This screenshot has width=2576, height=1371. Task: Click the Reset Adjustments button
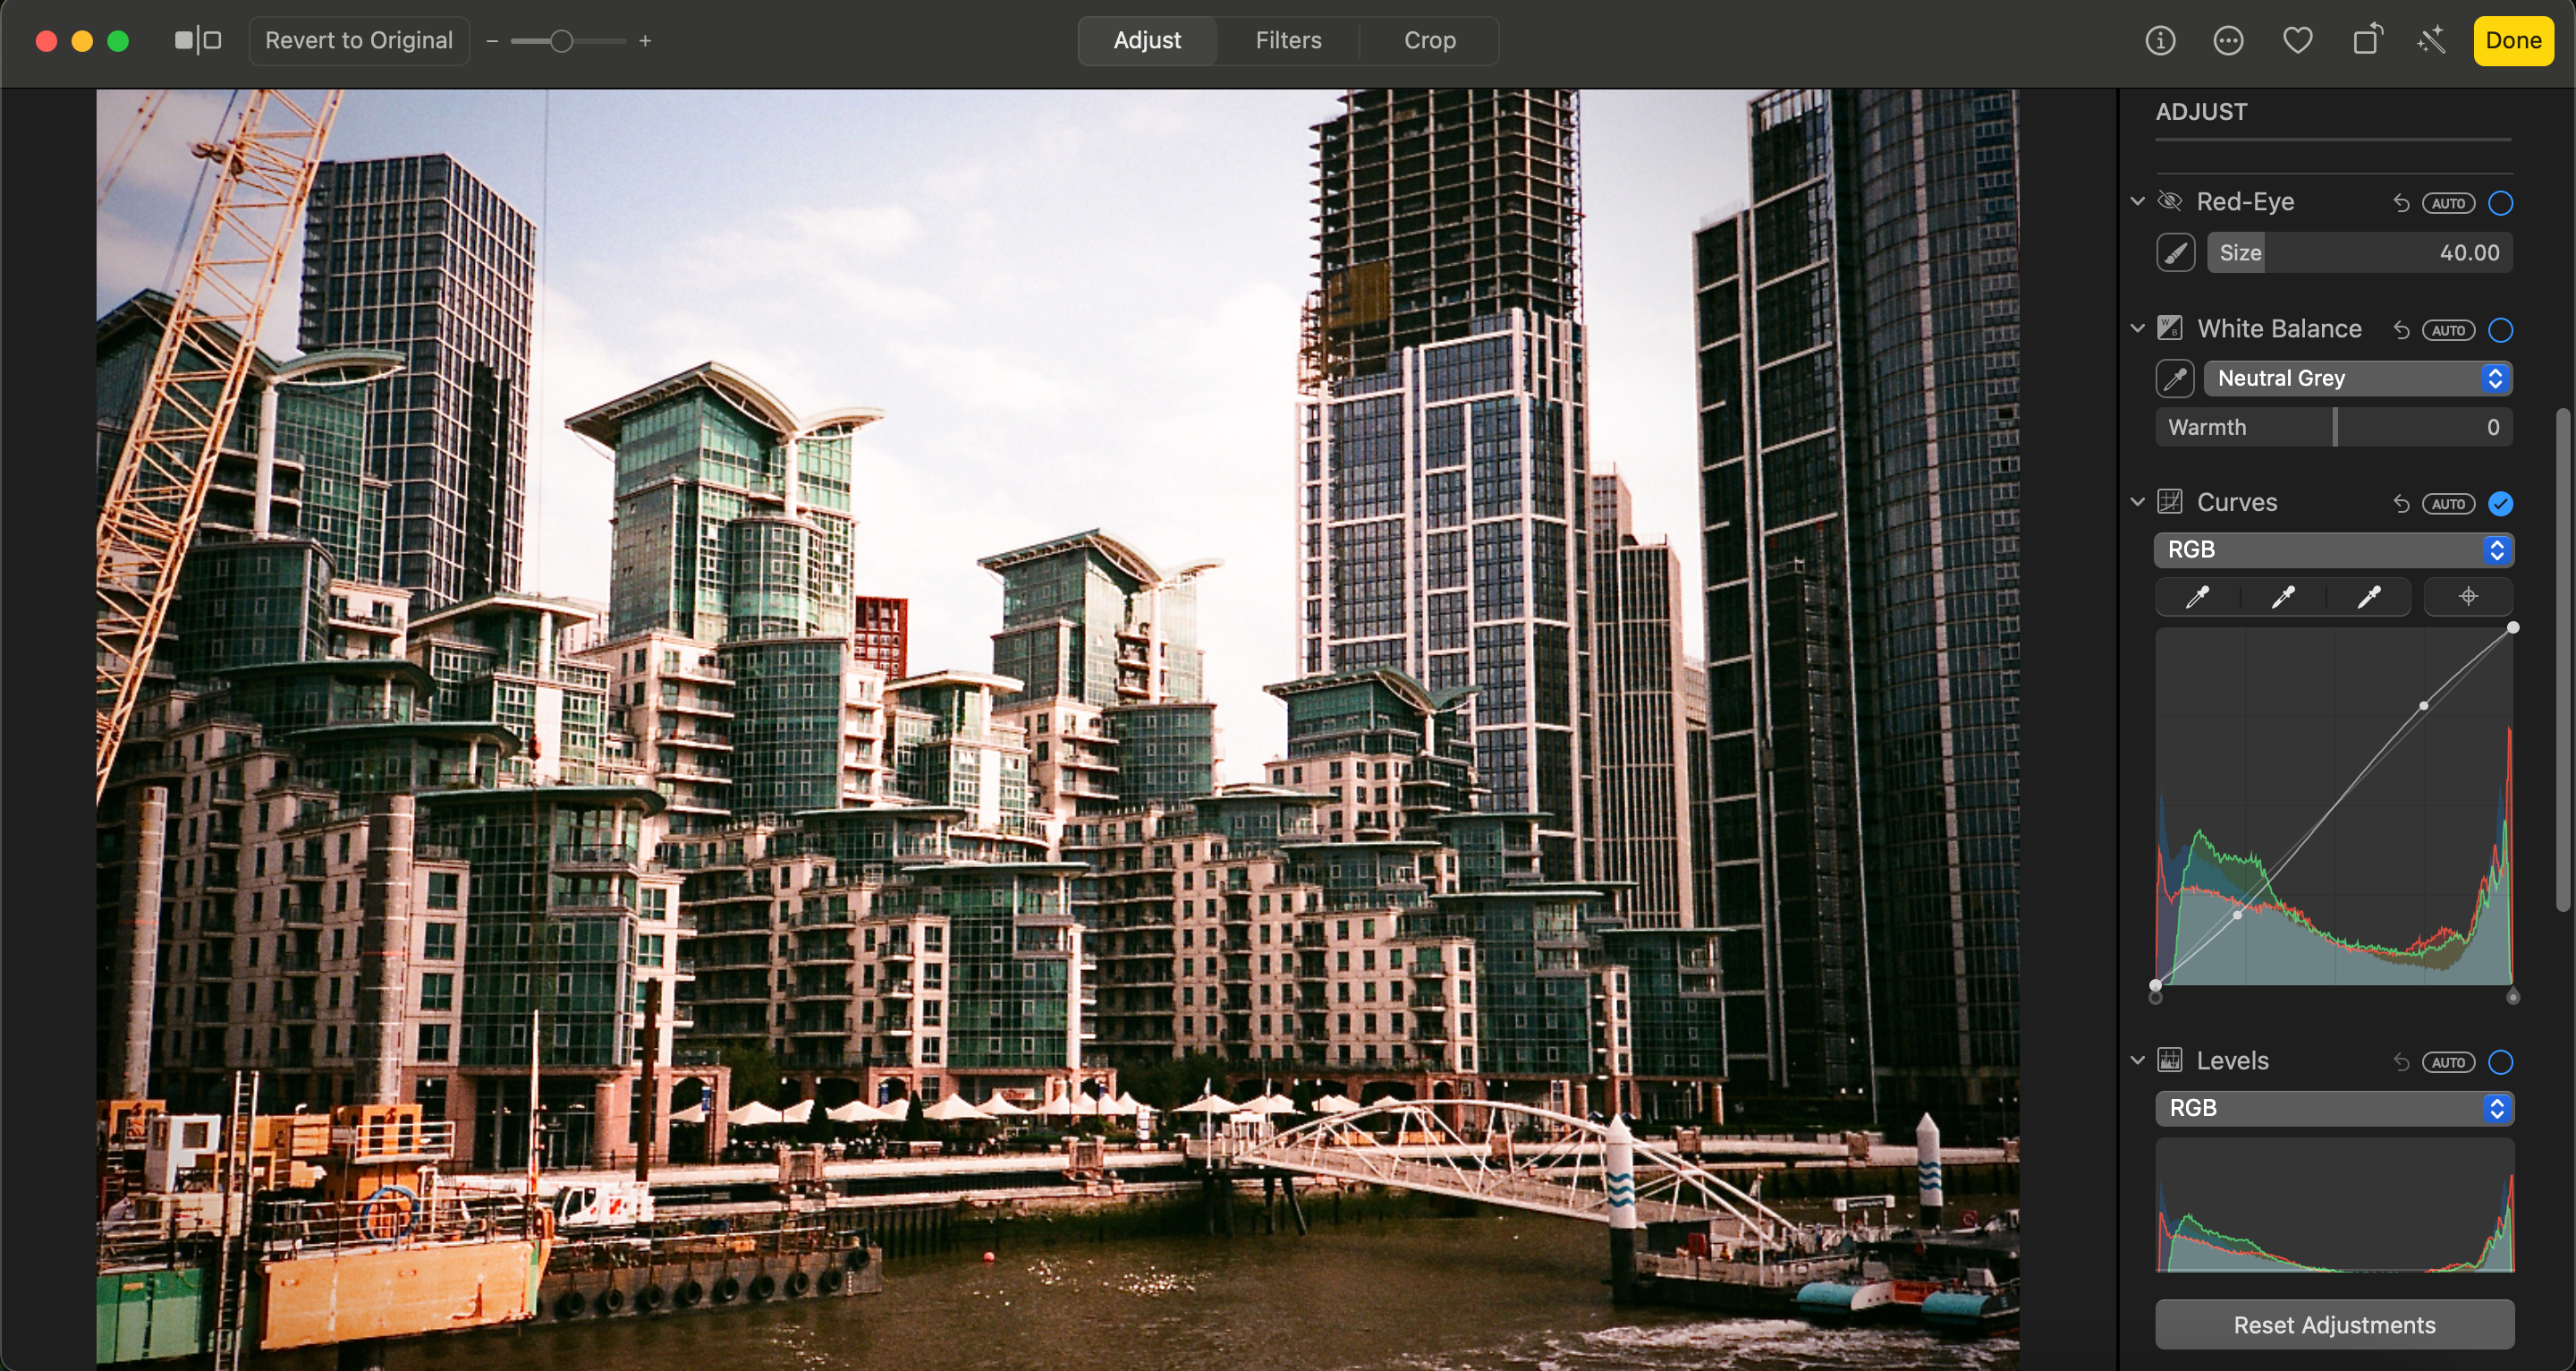2335,1324
